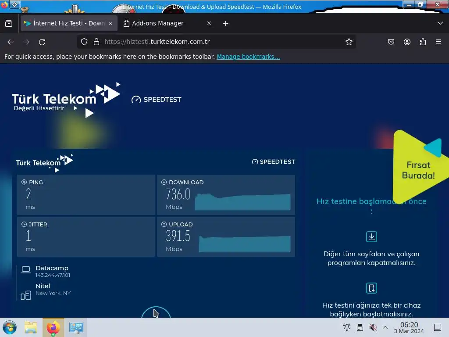449x337 pixels.
Task: Click the New York, NY server location
Action: (53, 293)
